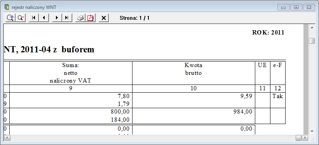Print the report
The width and height of the screenshot is (319, 145).
[x=80, y=18]
